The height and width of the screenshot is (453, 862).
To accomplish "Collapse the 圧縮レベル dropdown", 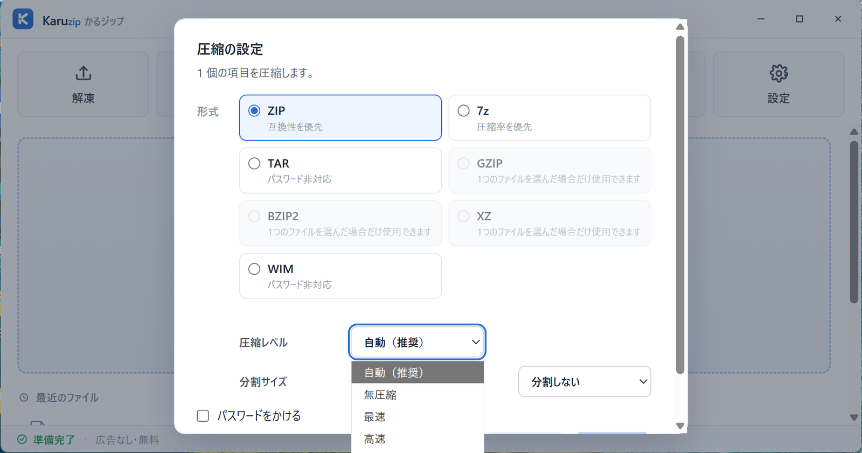I will tap(417, 342).
